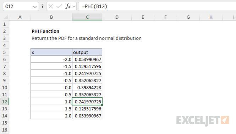
Task: Select row 4 header
Action: 5,45
